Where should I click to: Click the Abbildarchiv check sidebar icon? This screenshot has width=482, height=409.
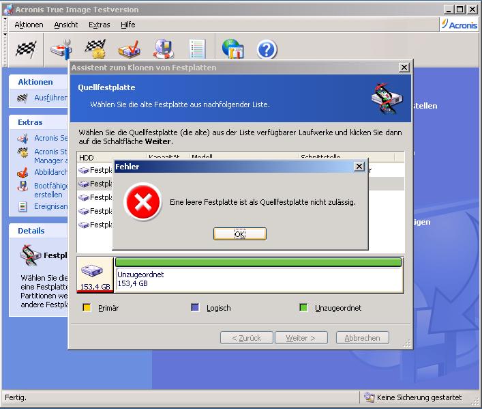tap(22, 173)
